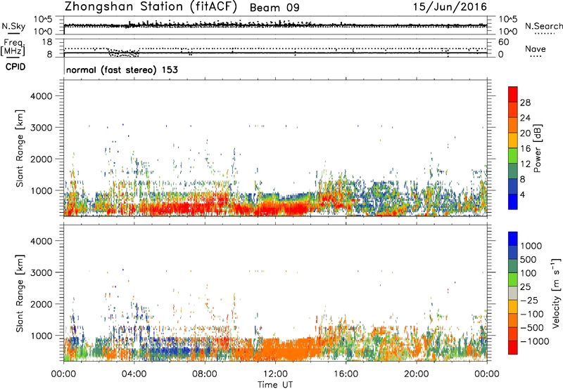Click the N.Search legend label
This screenshot has height=389, width=563.
(544, 26)
